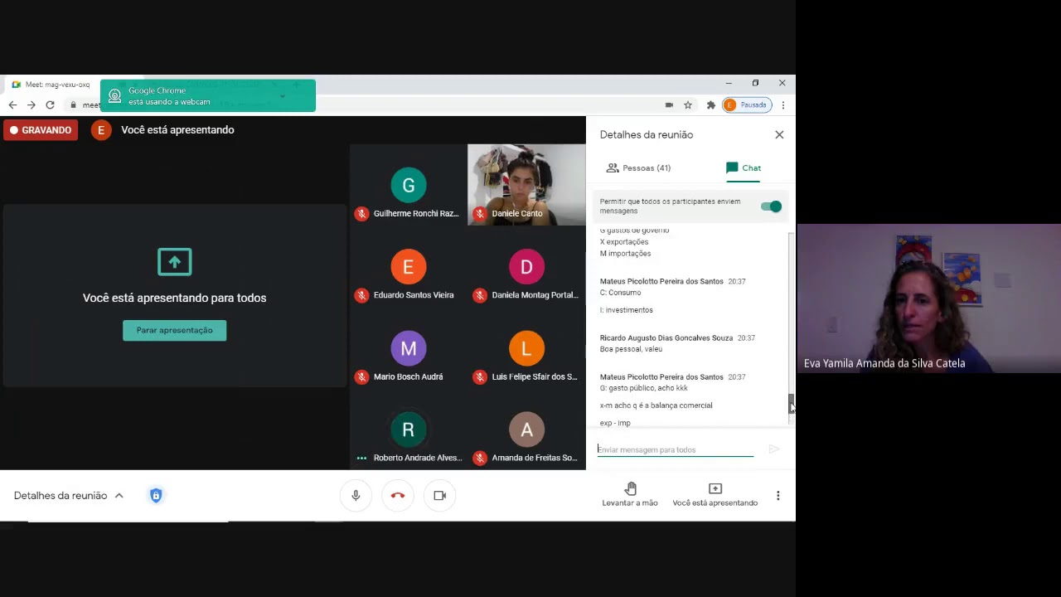Click the Levantar a mão hand icon
Viewport: 1061px width, 597px height.
coord(631,488)
